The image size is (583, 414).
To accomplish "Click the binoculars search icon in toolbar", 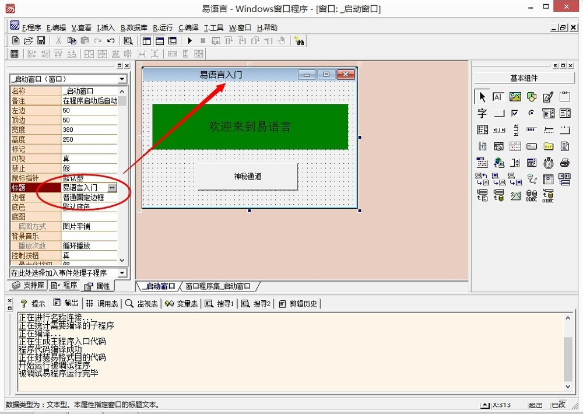I will (299, 41).
